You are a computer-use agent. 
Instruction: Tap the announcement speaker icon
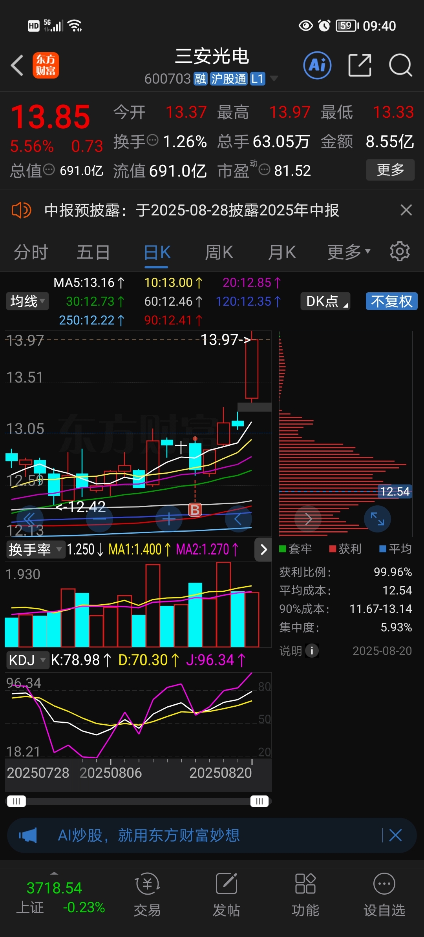[x=21, y=210]
